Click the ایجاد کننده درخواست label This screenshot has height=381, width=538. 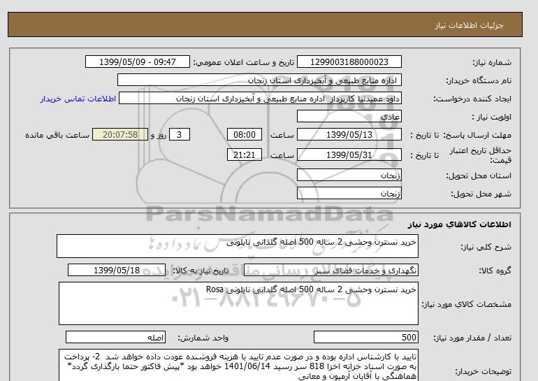coord(472,99)
